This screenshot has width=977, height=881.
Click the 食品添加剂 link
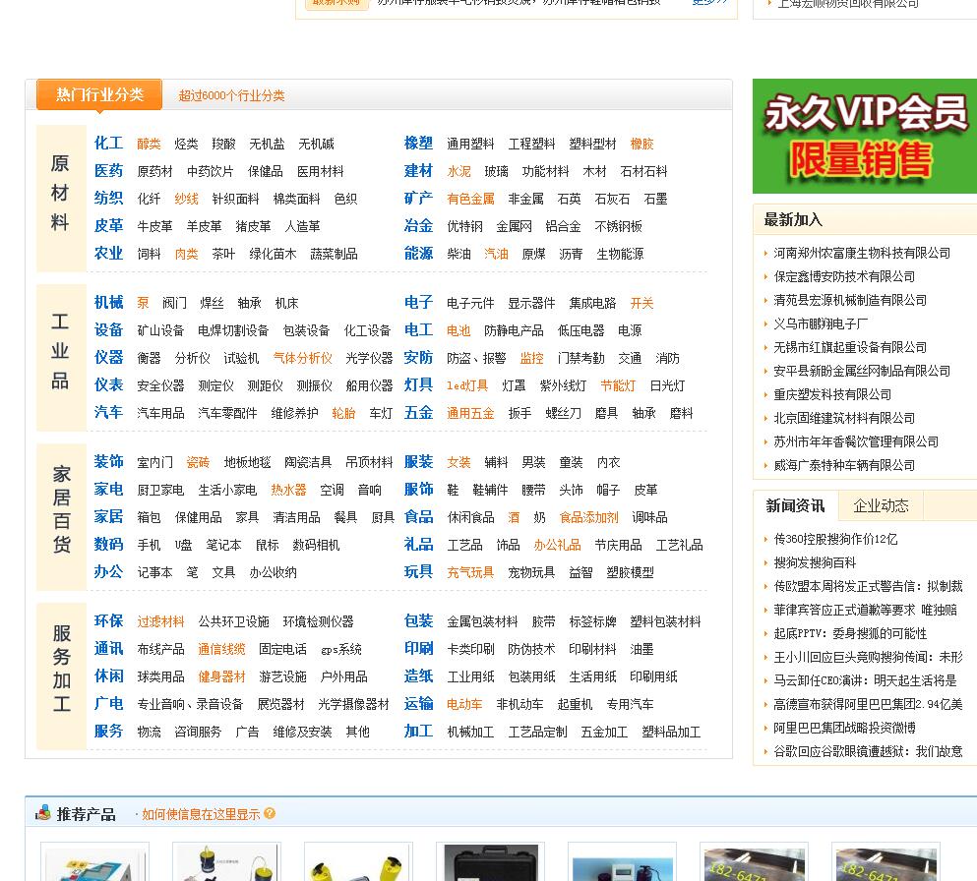588,517
